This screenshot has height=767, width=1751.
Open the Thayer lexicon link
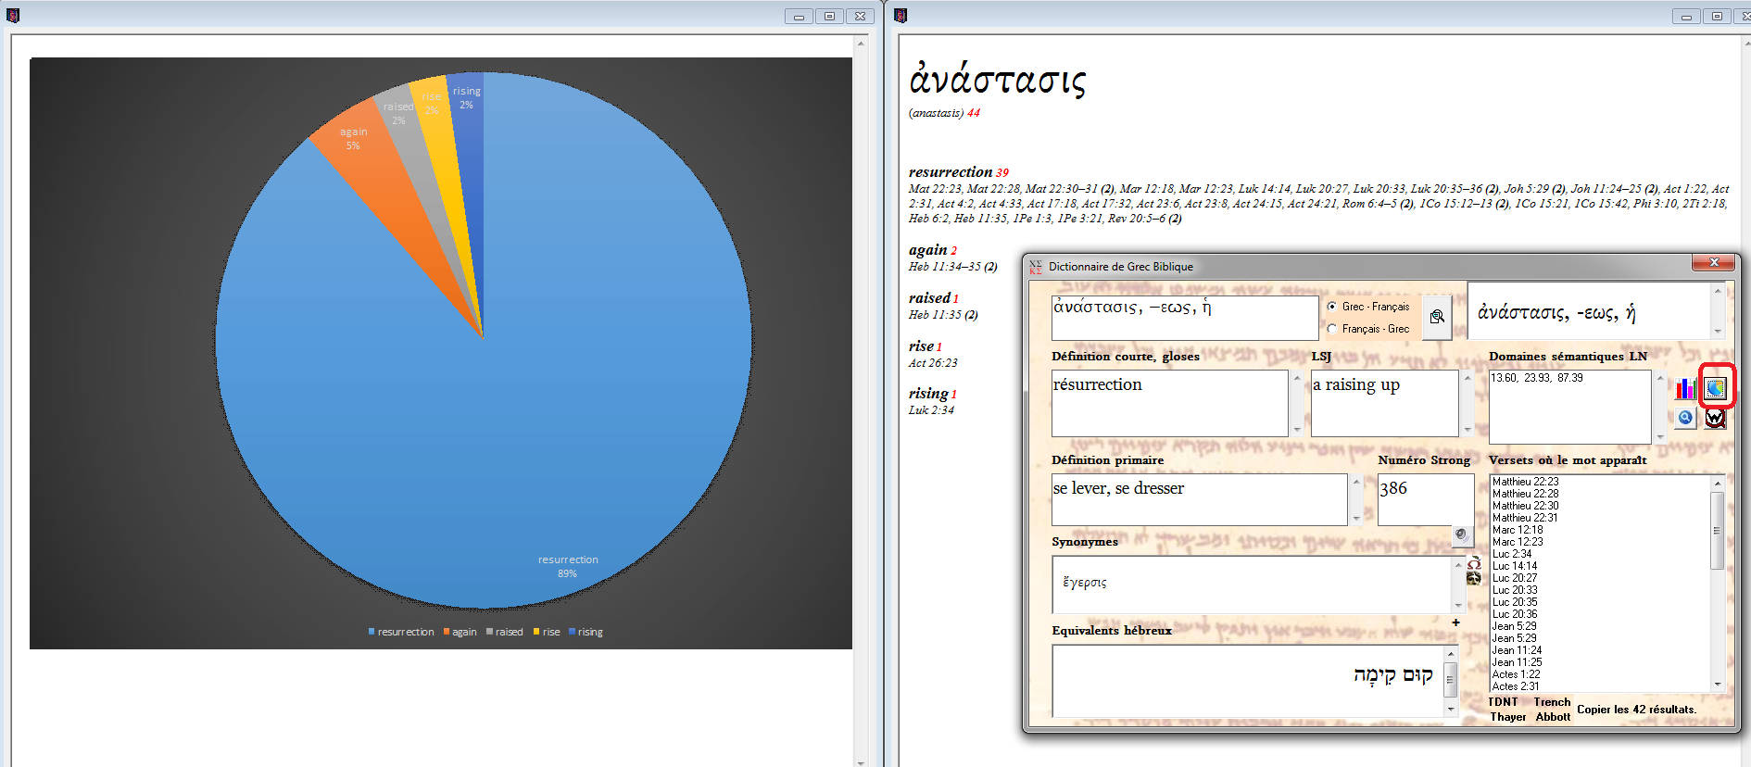tap(1507, 717)
